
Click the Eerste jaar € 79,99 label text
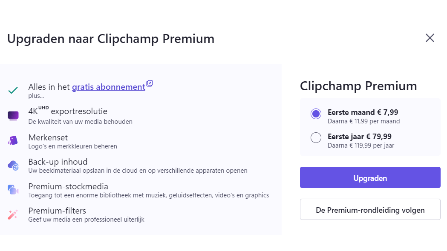[x=360, y=137]
